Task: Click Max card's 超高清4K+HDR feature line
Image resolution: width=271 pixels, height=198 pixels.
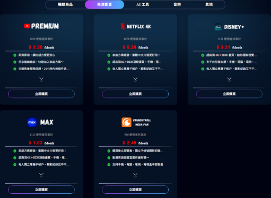Action: pos(43,158)
